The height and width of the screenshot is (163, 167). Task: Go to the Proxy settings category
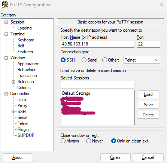tap(22, 106)
